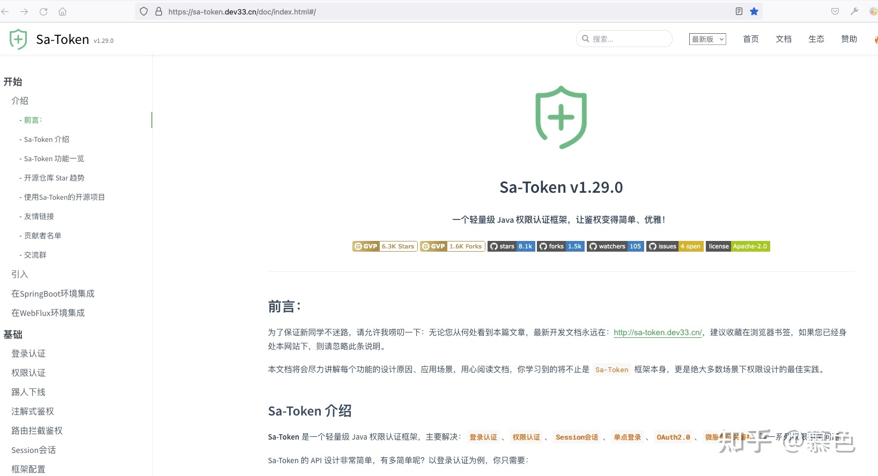
Task: Click the Sa-Token site title text
Action: pos(62,39)
